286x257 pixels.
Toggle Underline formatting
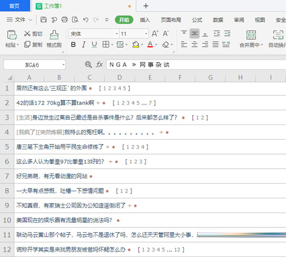(94, 45)
